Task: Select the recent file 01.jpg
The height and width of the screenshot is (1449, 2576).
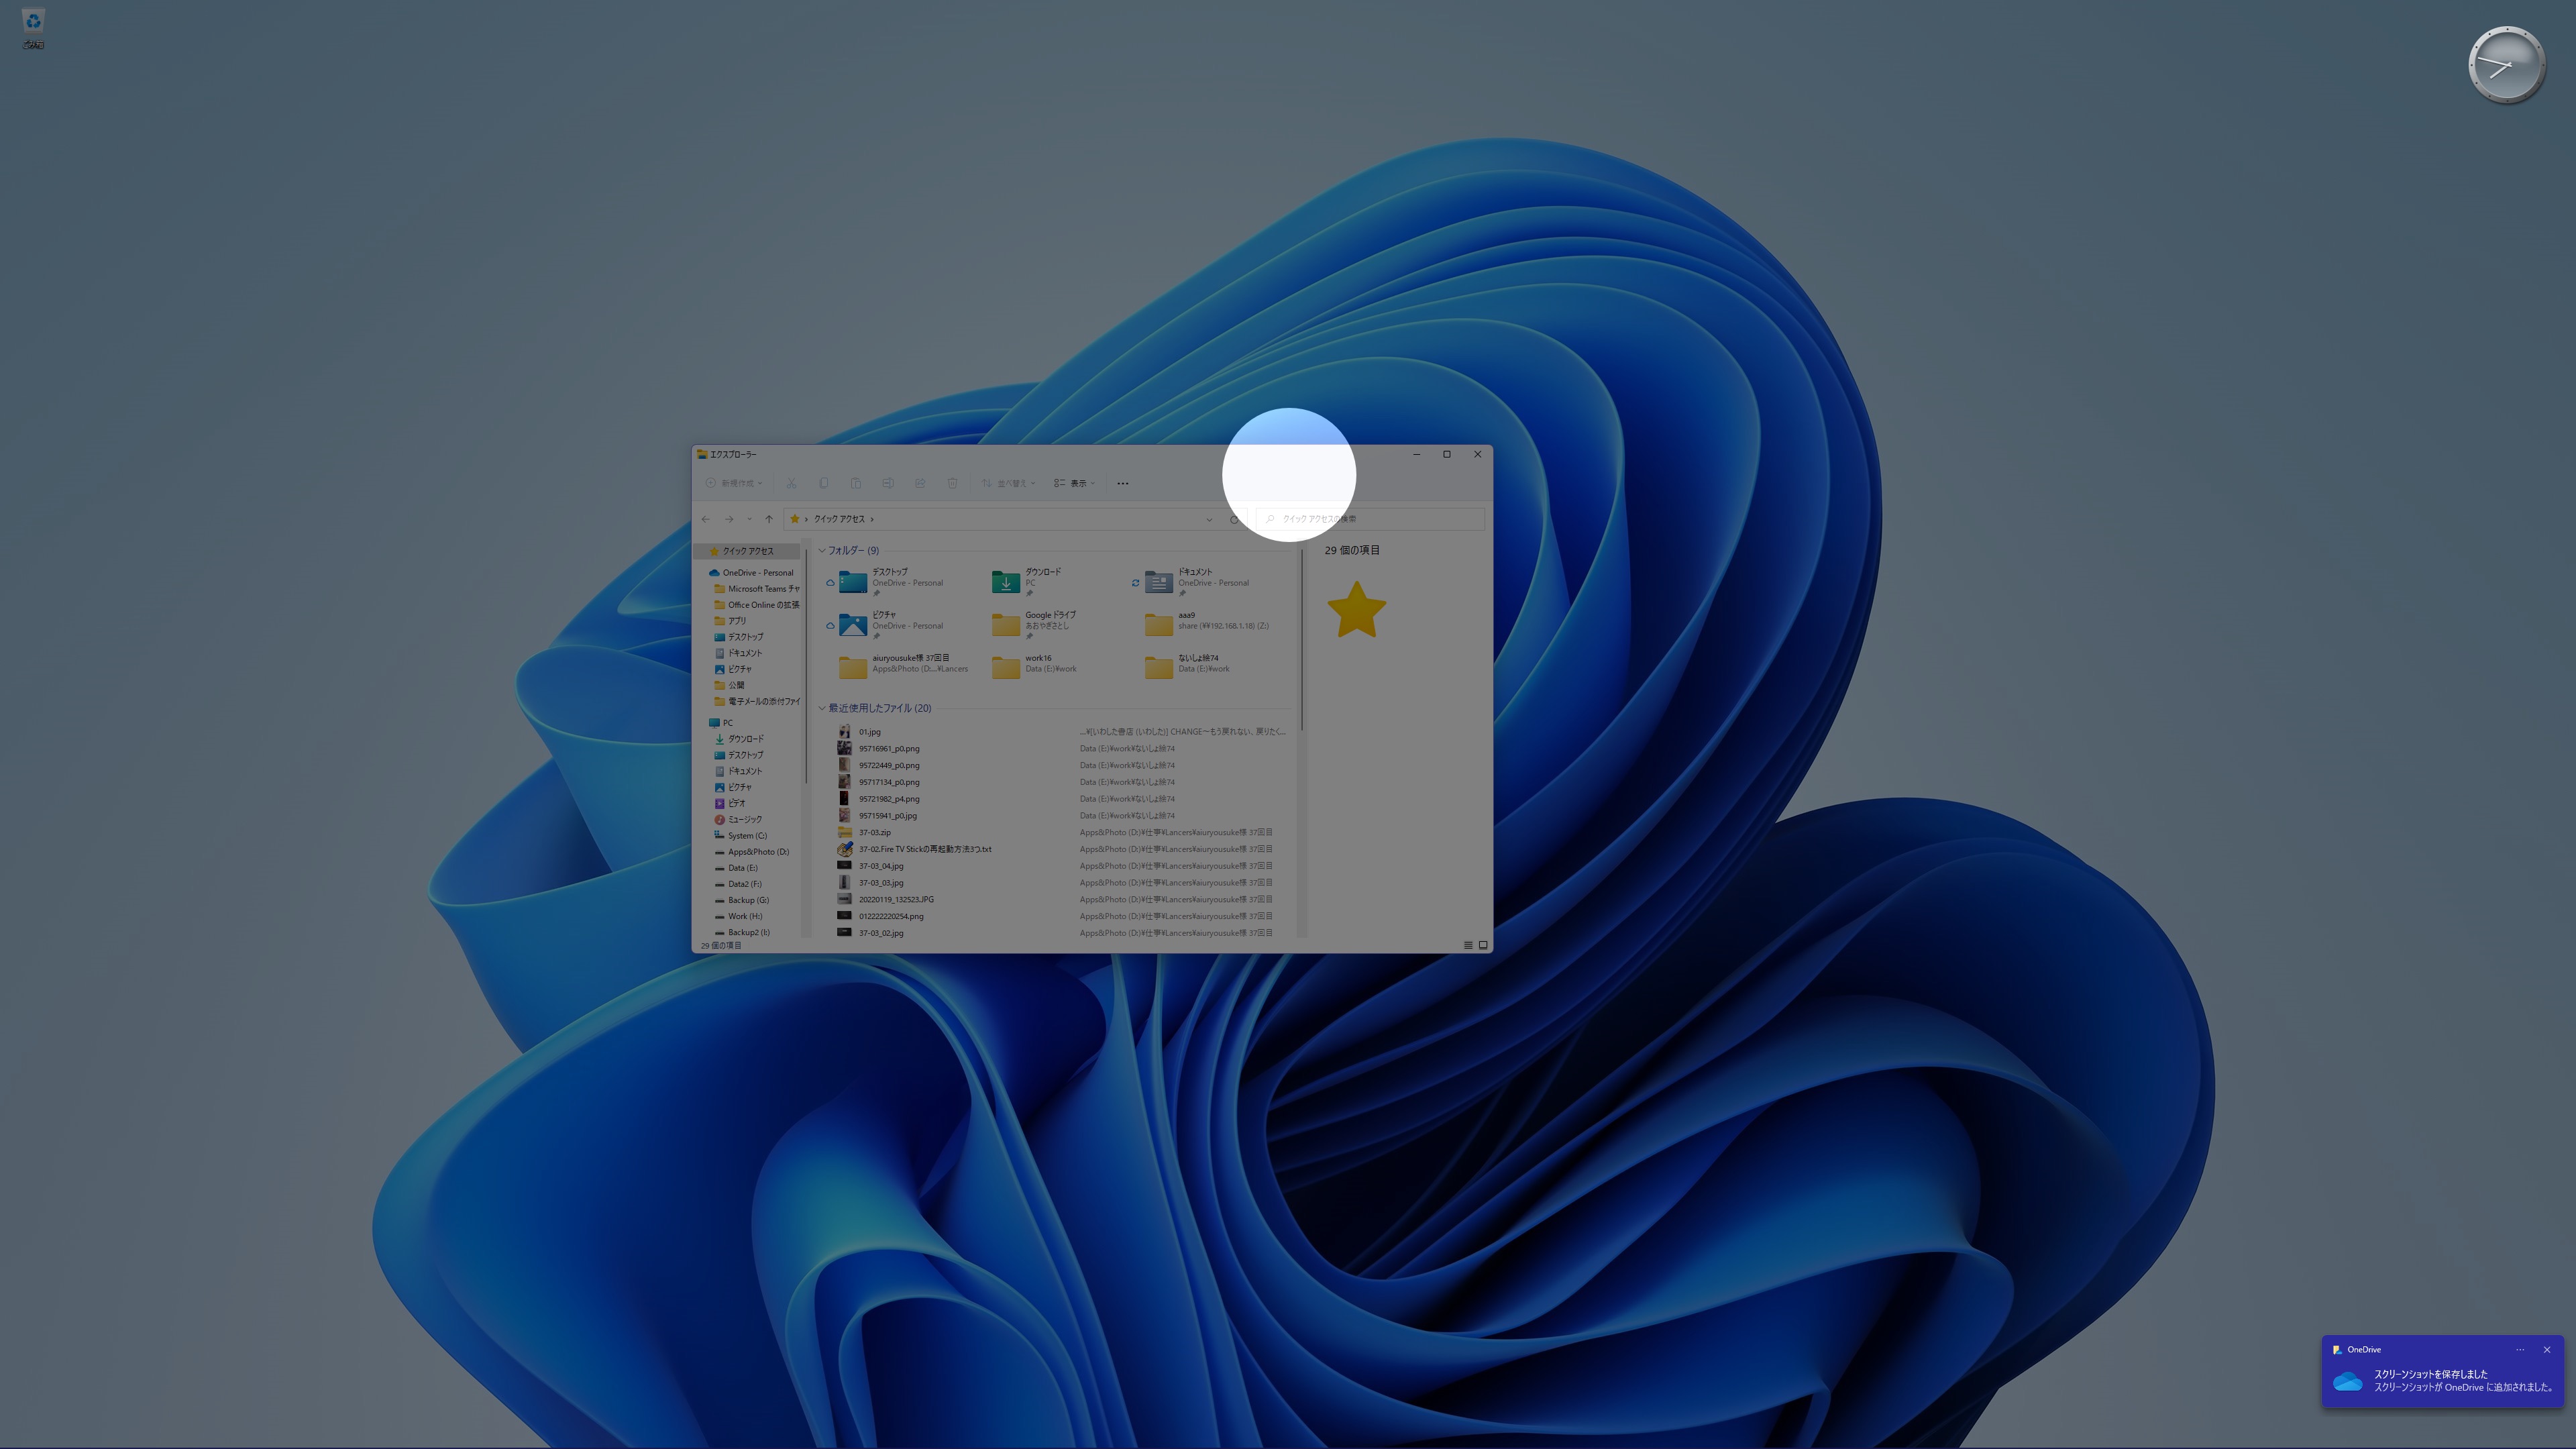Action: (1062, 732)
